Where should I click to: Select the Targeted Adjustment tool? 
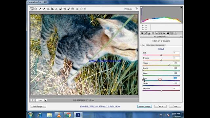pos(48,9)
